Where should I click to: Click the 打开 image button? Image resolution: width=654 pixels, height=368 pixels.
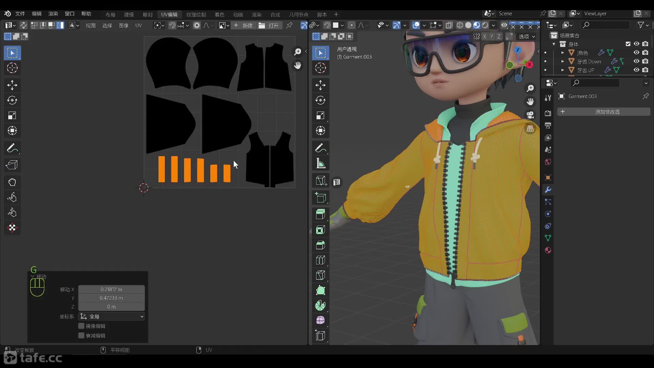coord(269,25)
